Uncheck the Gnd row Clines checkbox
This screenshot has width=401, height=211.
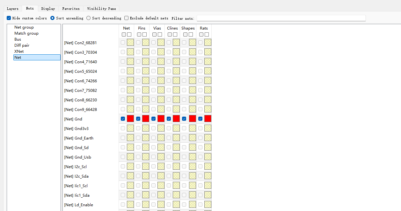(x=169, y=119)
